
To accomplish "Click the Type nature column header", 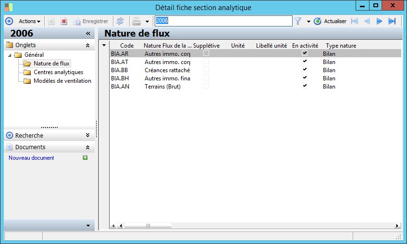I will [341, 45].
